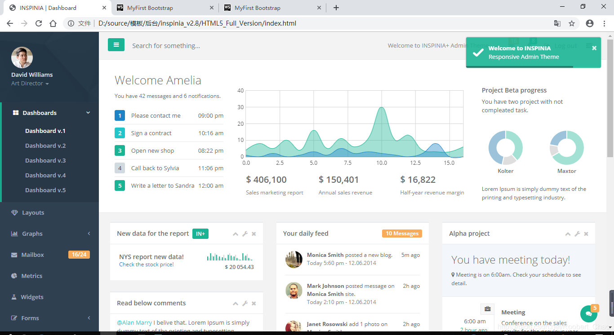The height and width of the screenshot is (335, 614).
Task: Close the Read below comments panel
Action: coord(254,304)
